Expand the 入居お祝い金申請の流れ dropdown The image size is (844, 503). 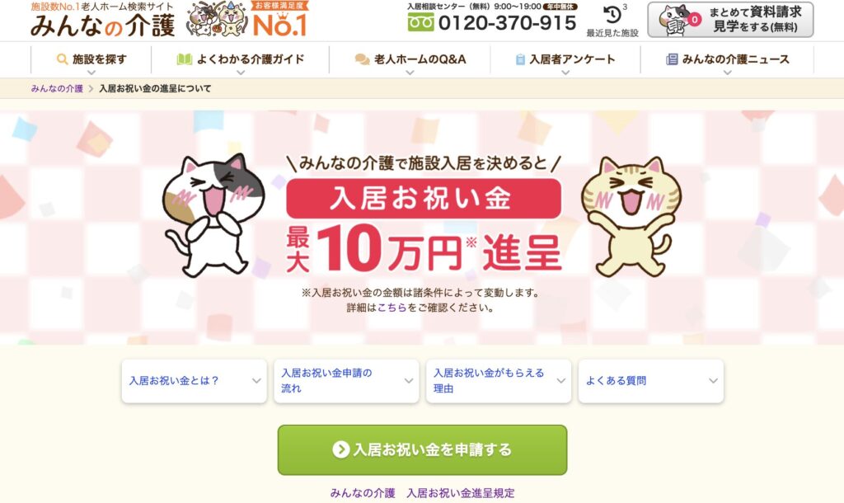click(x=346, y=381)
